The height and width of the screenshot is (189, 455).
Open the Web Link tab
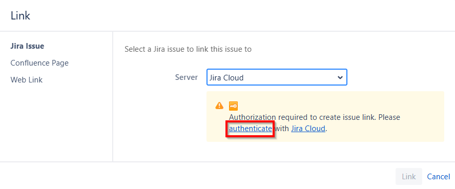27,80
